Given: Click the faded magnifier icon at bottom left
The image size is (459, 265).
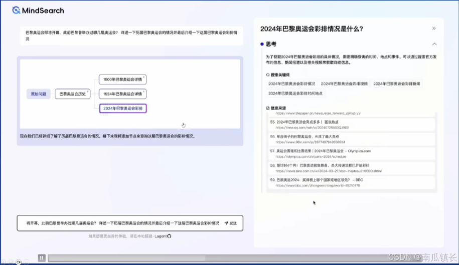Looking at the screenshot, I should click(3, 262).
